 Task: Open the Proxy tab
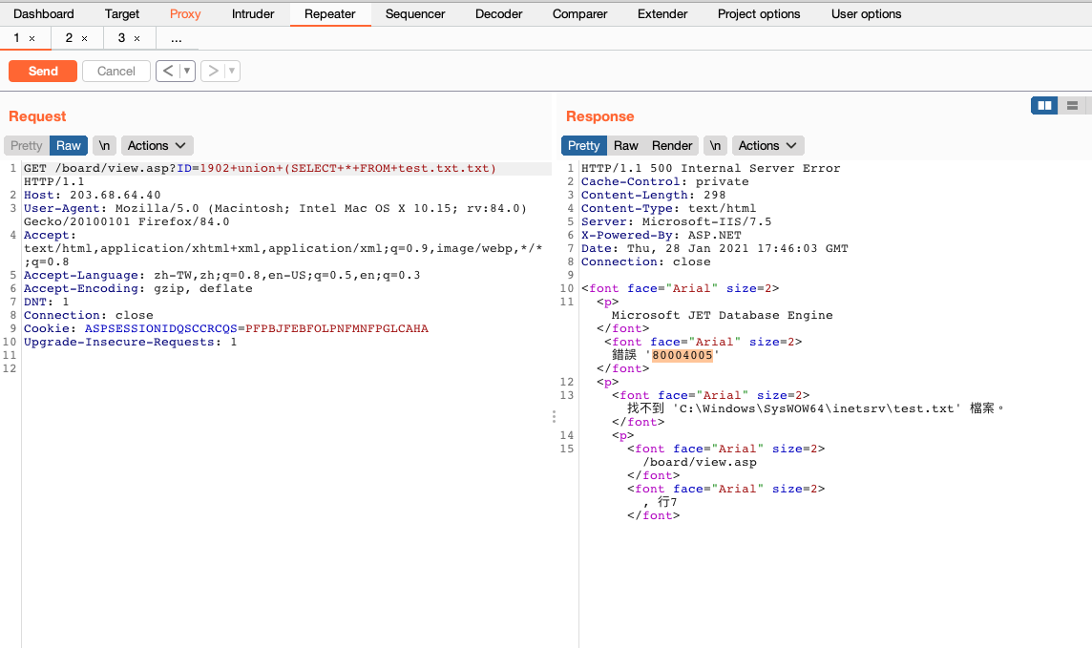(x=185, y=14)
